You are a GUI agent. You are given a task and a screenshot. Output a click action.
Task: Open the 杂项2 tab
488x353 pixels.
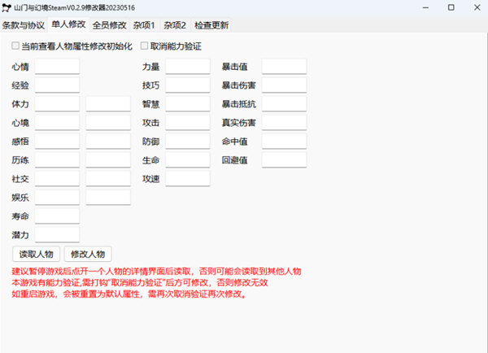[x=175, y=25]
